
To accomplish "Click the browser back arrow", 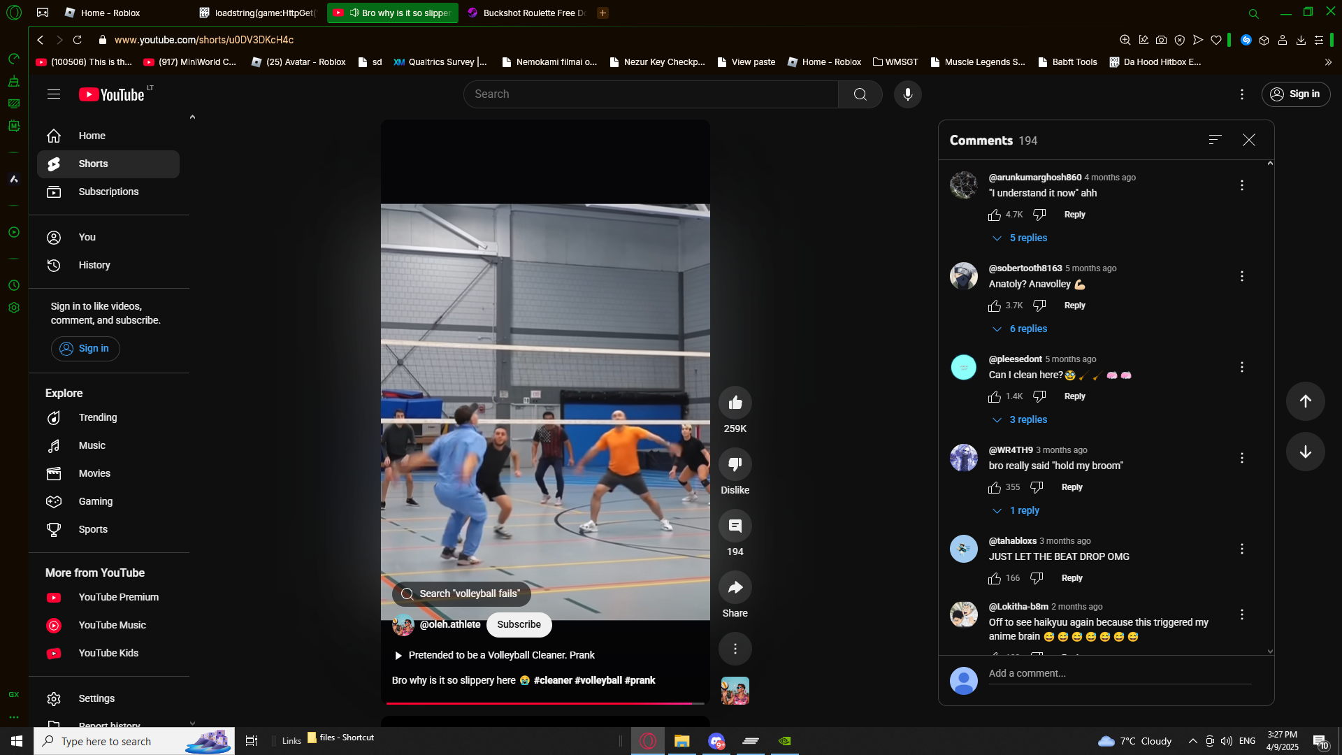I will tap(41, 40).
